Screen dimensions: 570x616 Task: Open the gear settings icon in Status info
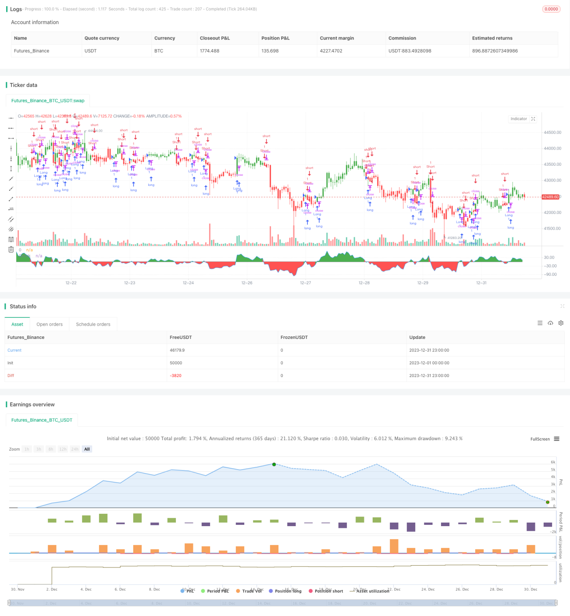click(x=561, y=323)
